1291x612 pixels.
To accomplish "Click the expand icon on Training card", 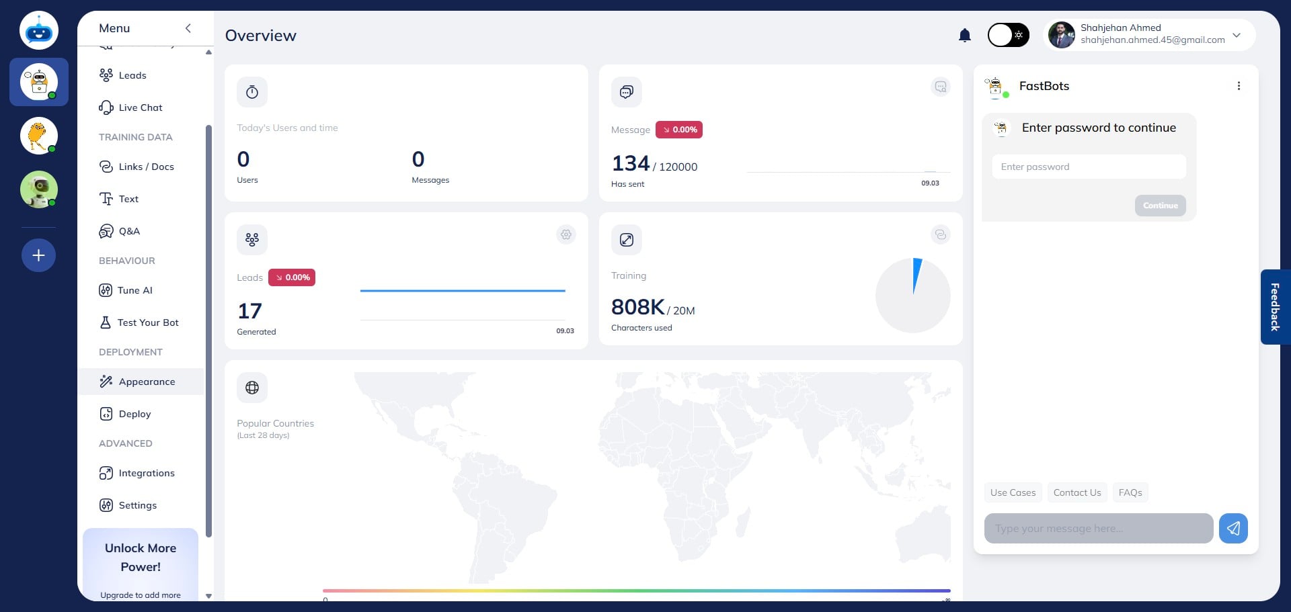I will [627, 240].
